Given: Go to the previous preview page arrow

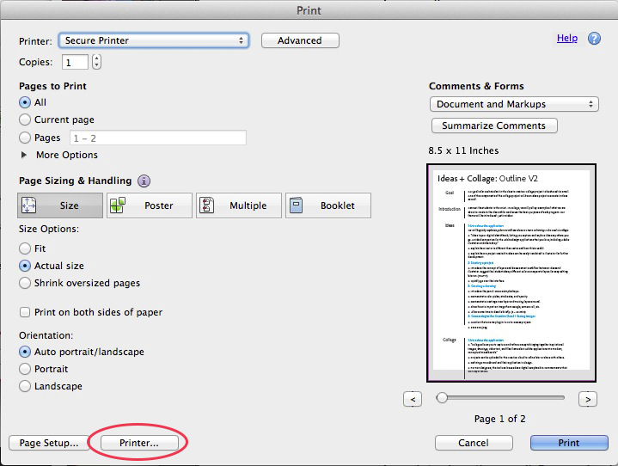Looking at the screenshot, I should point(413,399).
